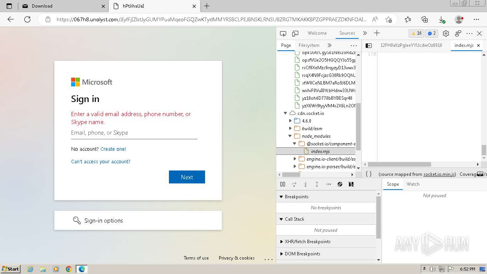
Task: Click the DevTools feedback/people icon
Action: [x=458, y=33]
